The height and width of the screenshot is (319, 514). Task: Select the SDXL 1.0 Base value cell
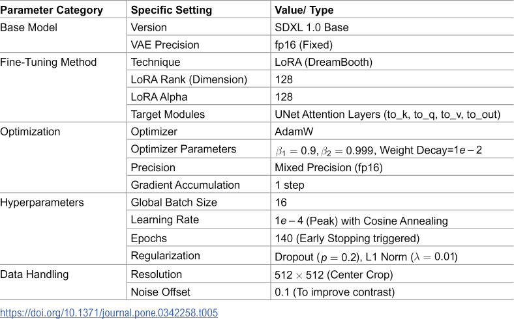tap(393, 27)
